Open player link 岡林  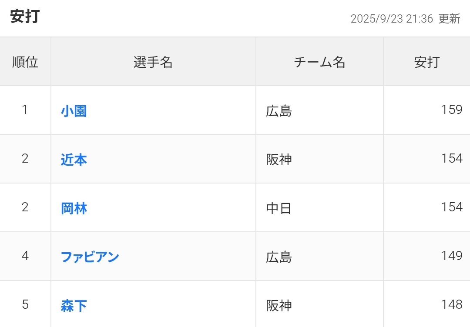[x=74, y=209]
